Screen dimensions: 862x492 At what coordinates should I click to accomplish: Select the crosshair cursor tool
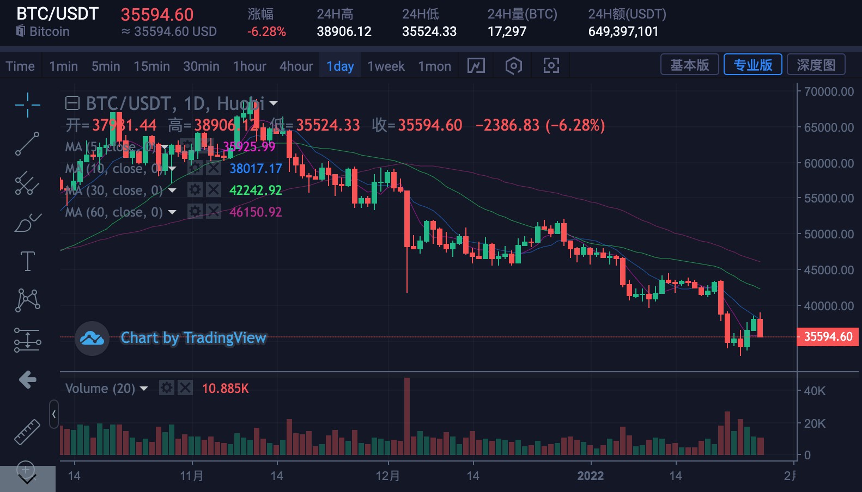coord(27,104)
